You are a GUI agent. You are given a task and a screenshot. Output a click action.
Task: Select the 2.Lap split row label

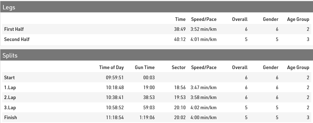point(10,97)
